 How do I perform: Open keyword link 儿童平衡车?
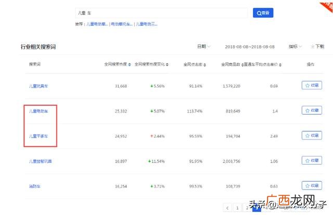39,136
